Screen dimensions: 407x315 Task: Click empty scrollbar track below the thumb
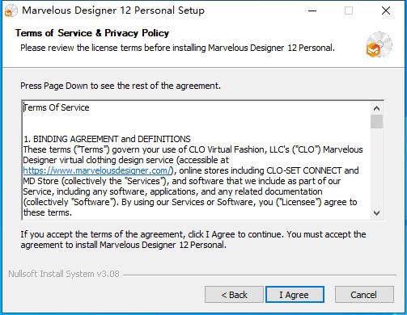click(x=376, y=167)
